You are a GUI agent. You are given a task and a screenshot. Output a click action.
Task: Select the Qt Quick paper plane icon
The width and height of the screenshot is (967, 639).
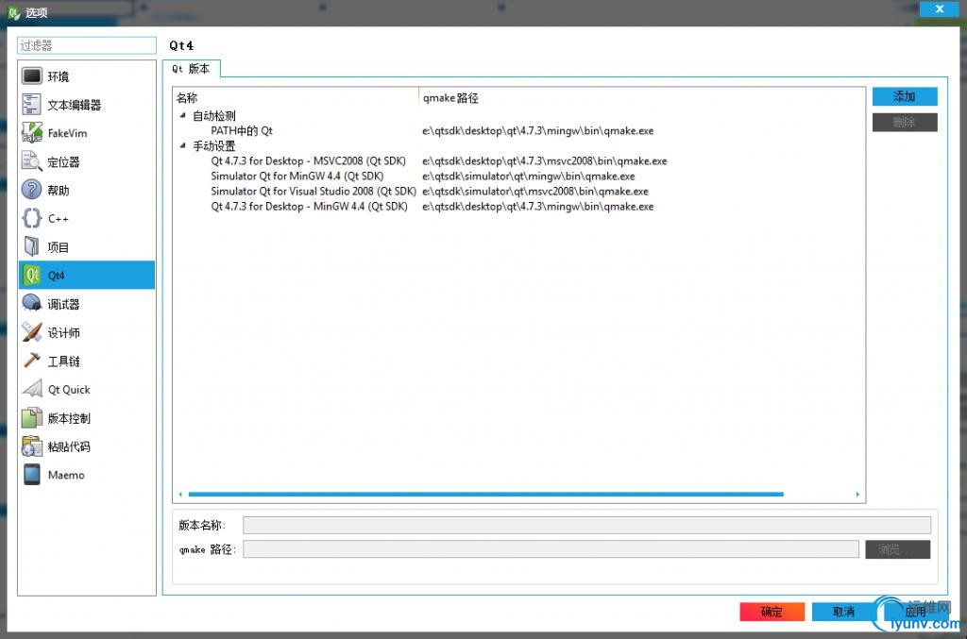31,389
